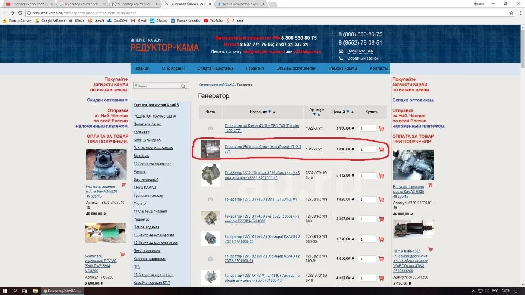
Task: Open Генератор Г288-О (47 А) product link
Action: pyautogui.click(x=262, y=278)
